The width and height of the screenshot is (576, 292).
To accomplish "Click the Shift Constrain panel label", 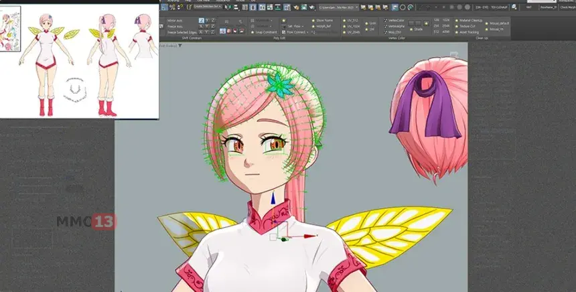I will (192, 38).
